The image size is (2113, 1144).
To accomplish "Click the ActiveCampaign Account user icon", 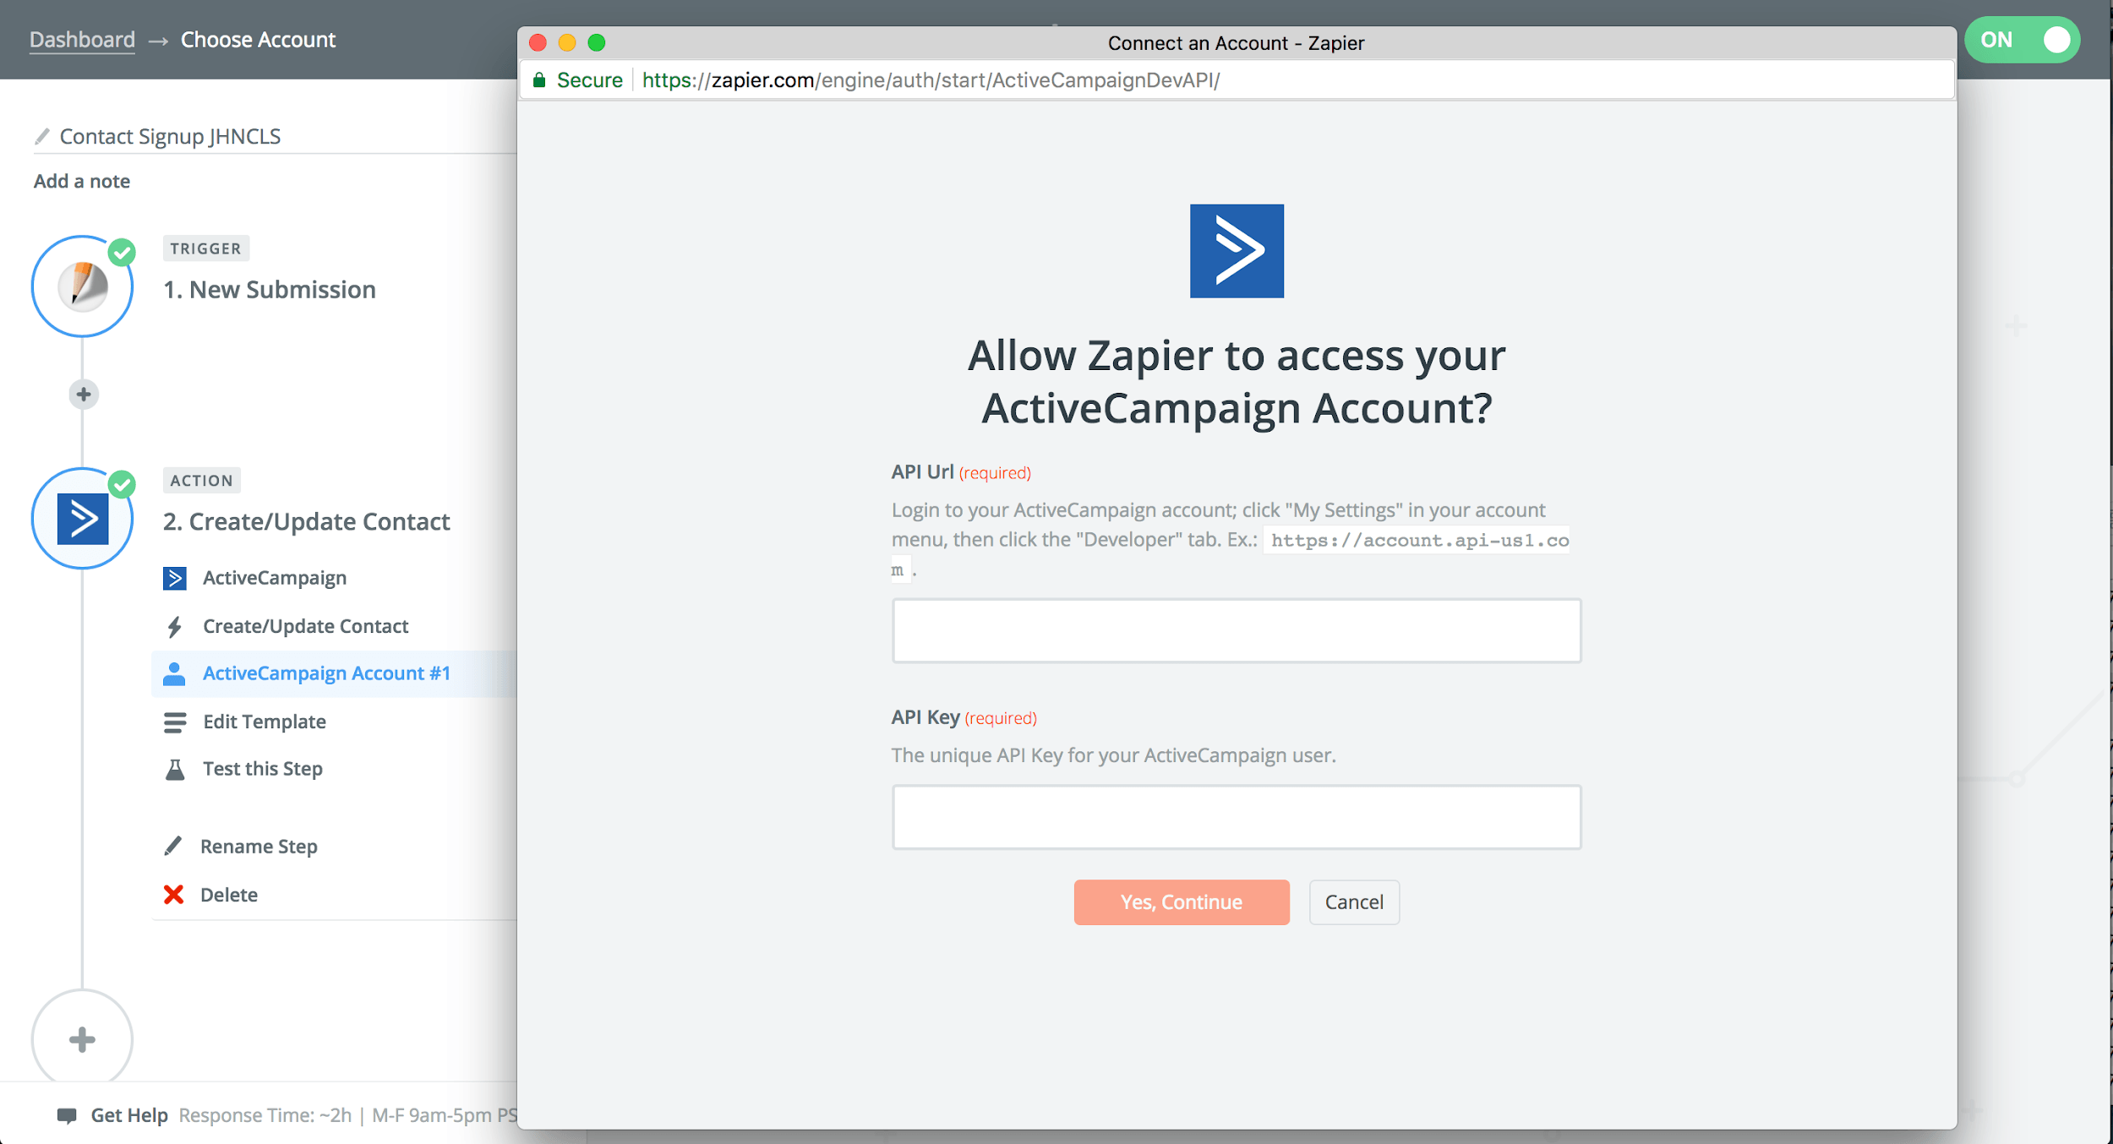I will [173, 673].
